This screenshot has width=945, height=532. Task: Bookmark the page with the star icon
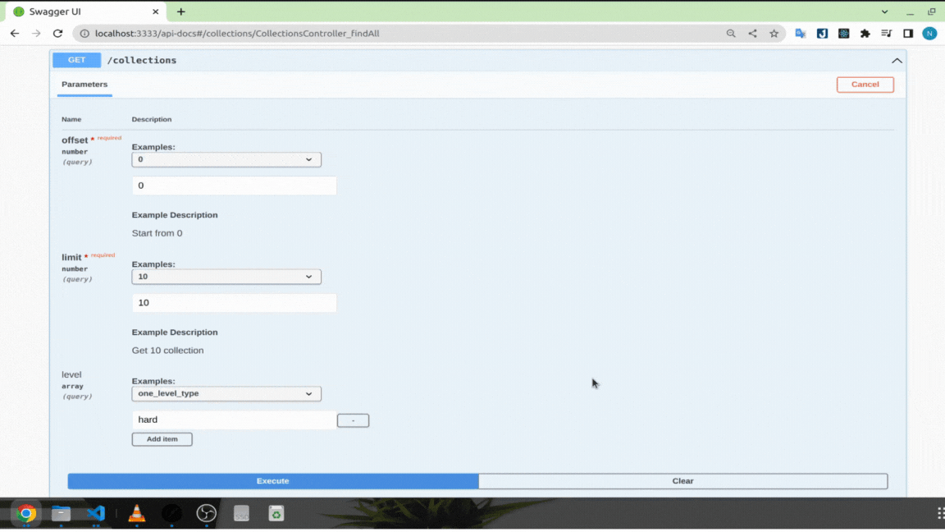click(x=774, y=33)
